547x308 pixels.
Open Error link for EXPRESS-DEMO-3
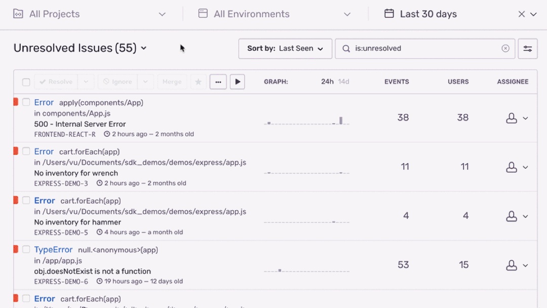coord(44,152)
